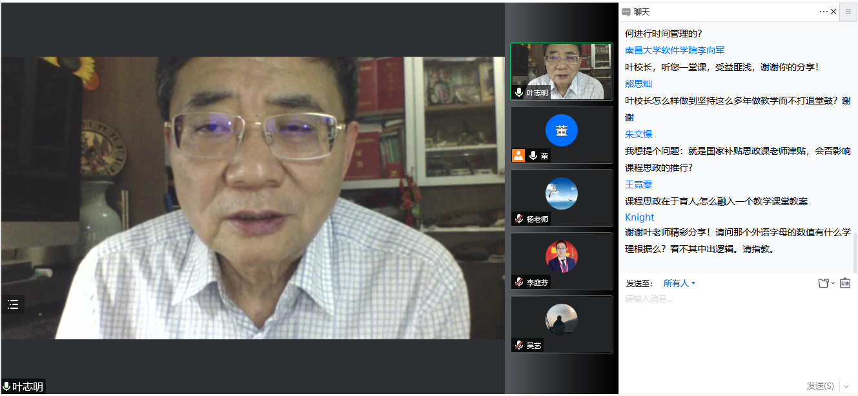Expand the send options arrow next to 发送
Viewport: 858px width, 396px height.
point(846,386)
